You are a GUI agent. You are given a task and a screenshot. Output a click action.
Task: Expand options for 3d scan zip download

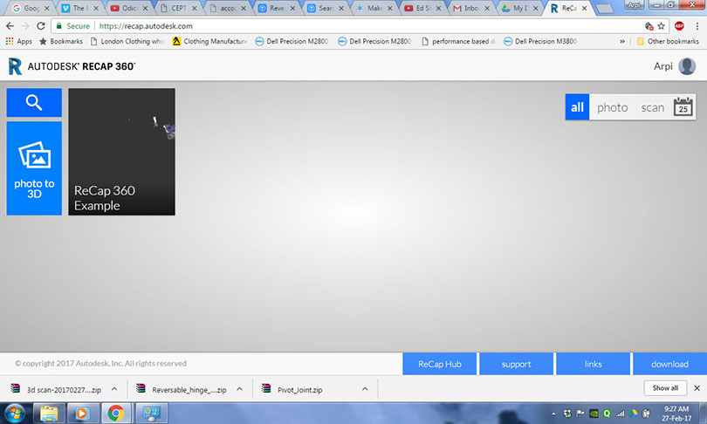[114, 389]
